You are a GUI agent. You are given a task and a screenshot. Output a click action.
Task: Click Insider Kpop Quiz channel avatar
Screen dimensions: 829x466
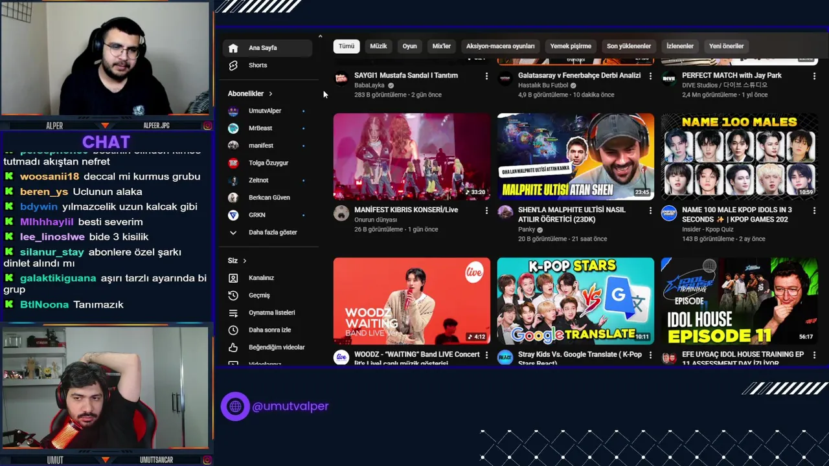point(668,214)
